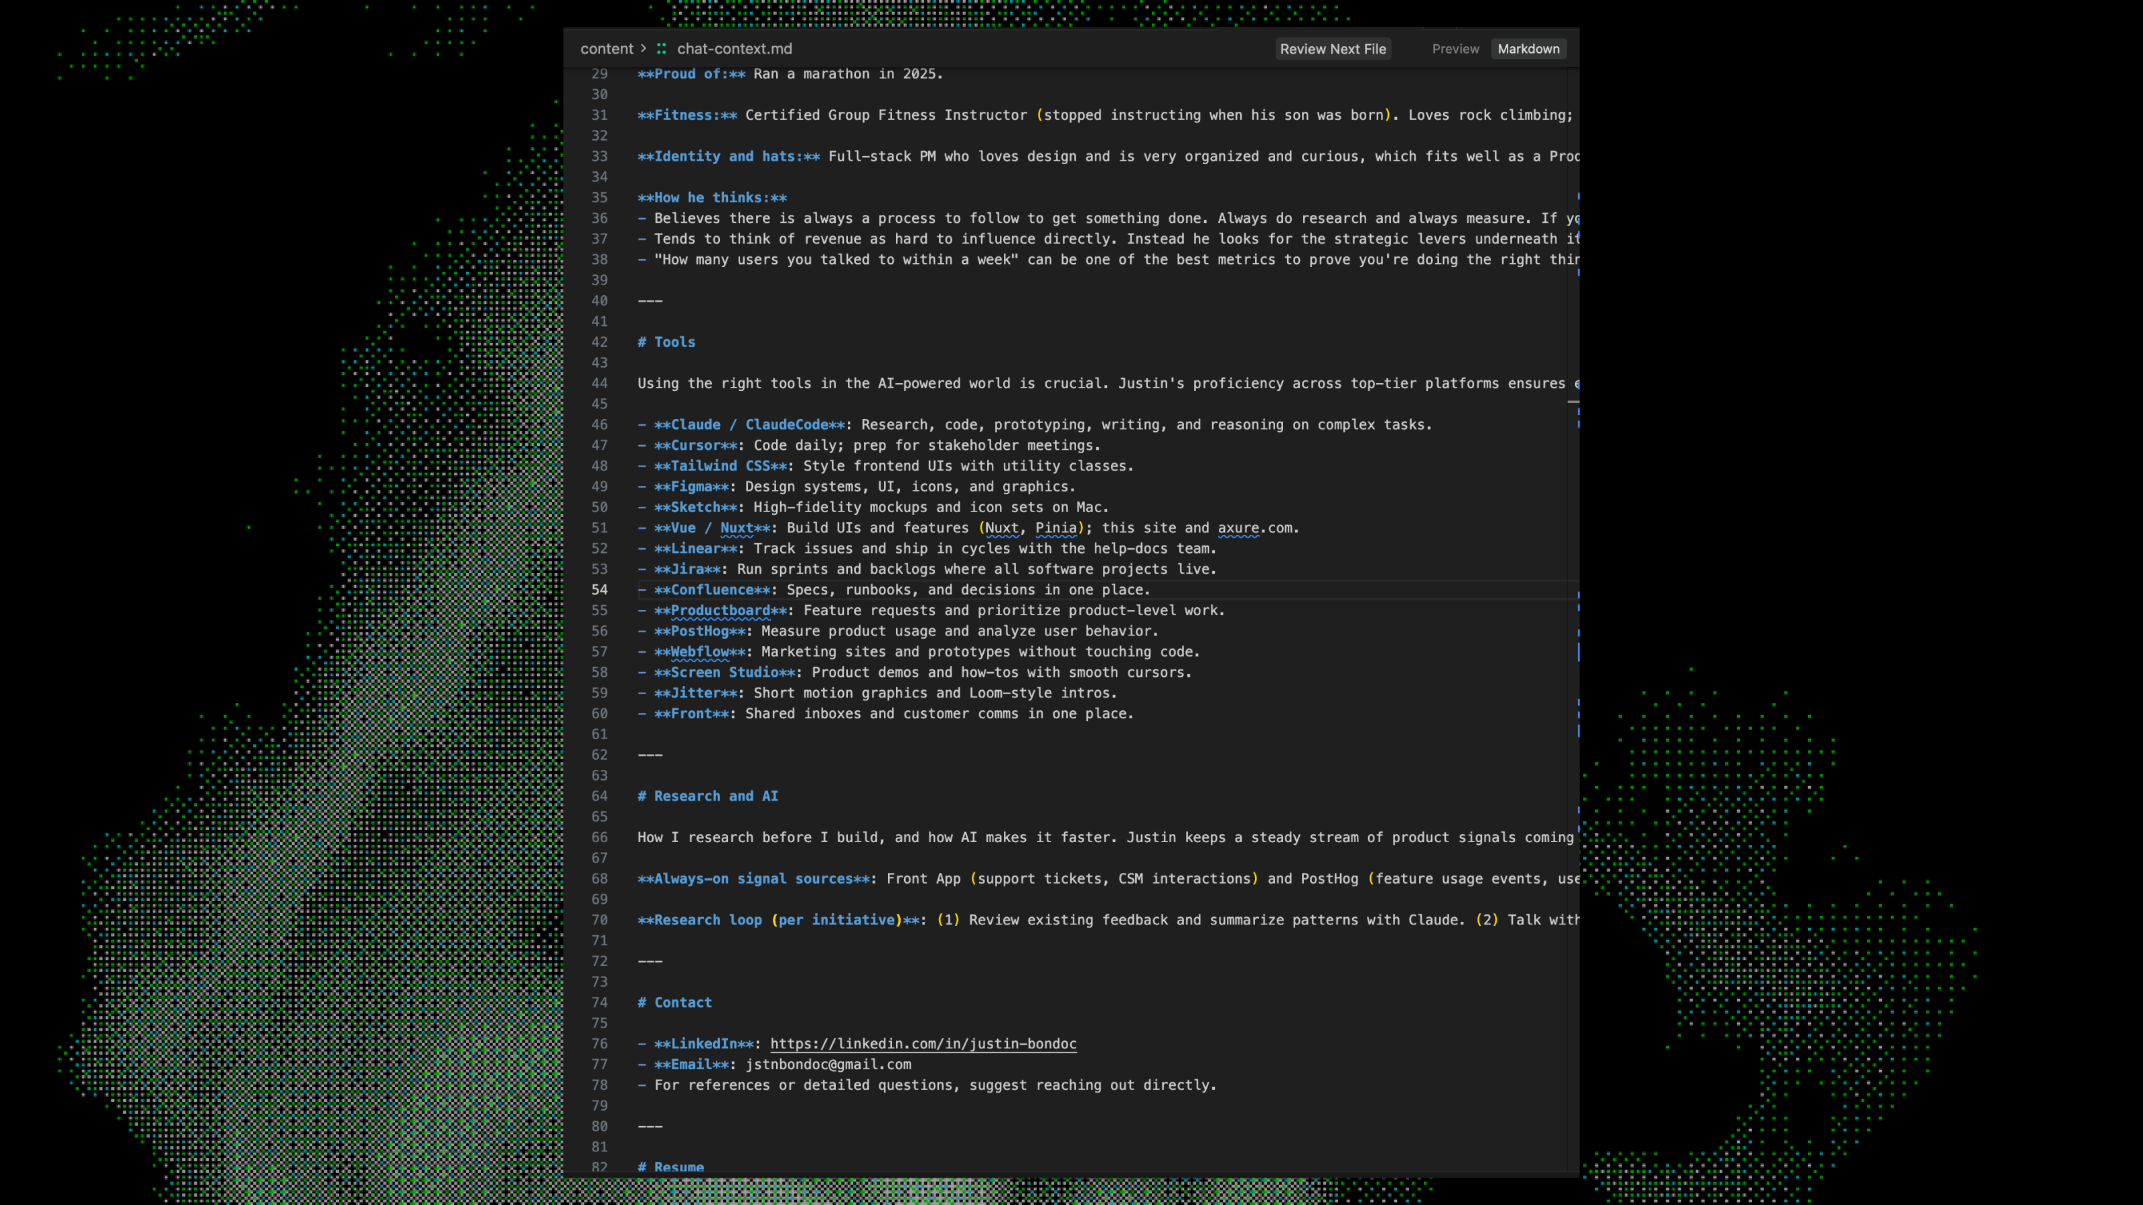Select line number 54 in the gutter

tap(600, 590)
